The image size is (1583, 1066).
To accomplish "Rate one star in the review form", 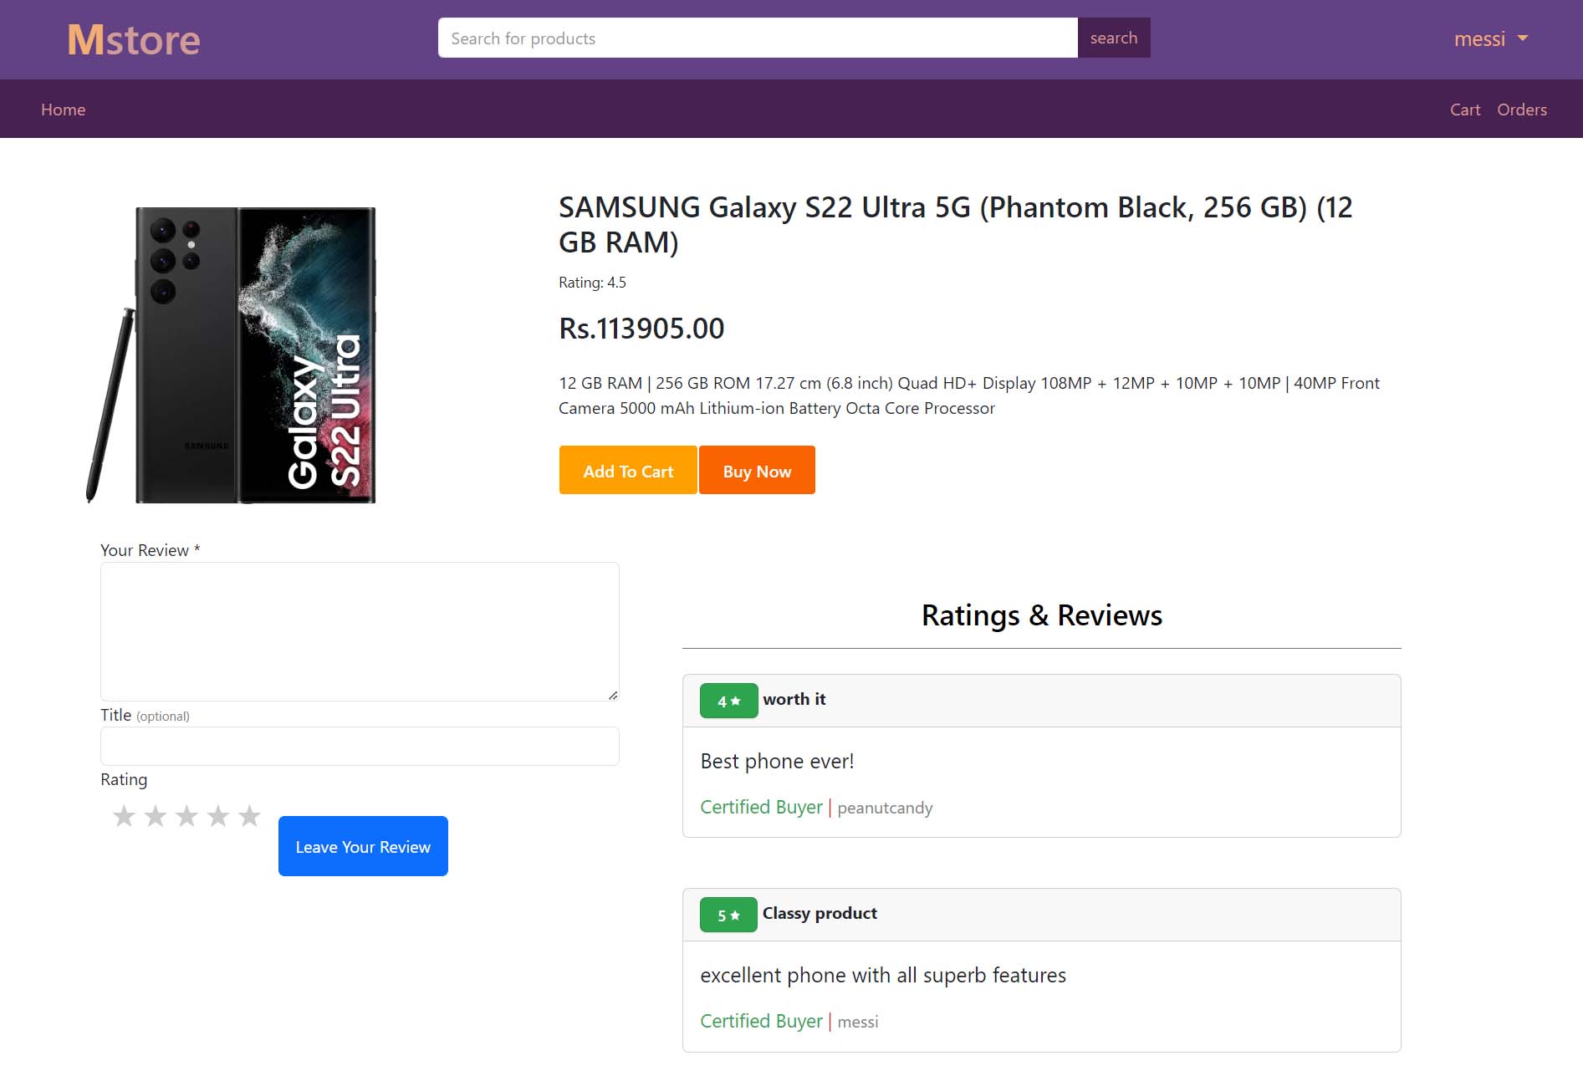I will (x=124, y=815).
